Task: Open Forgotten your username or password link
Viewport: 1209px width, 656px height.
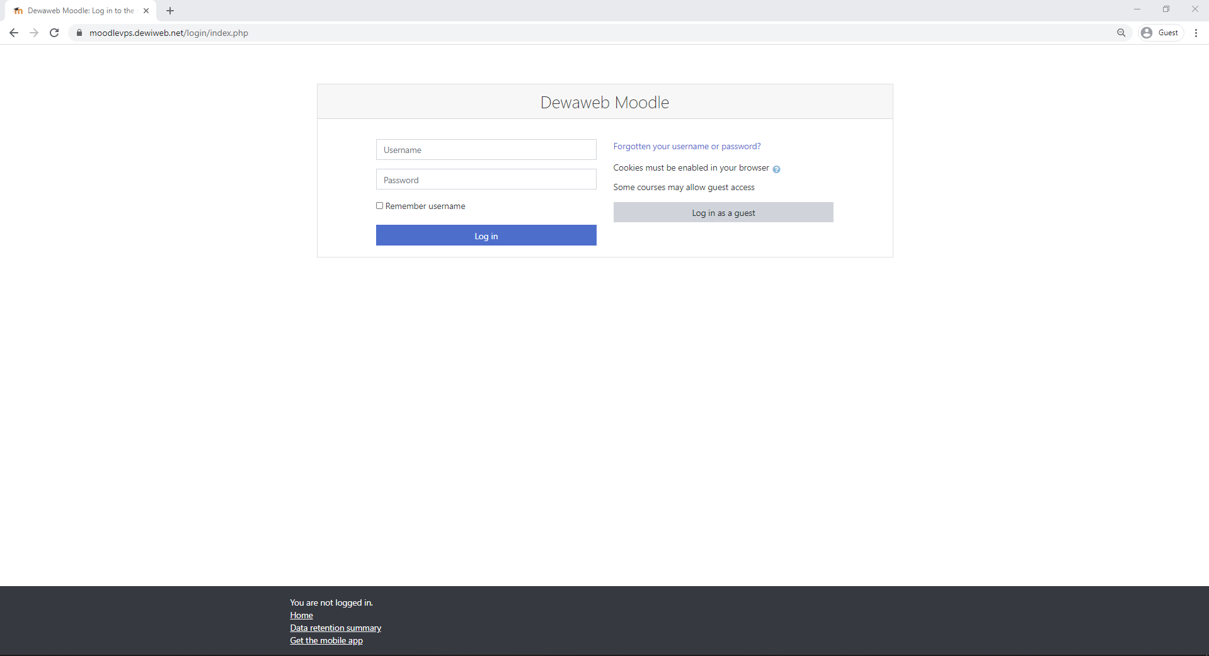Action: [687, 146]
